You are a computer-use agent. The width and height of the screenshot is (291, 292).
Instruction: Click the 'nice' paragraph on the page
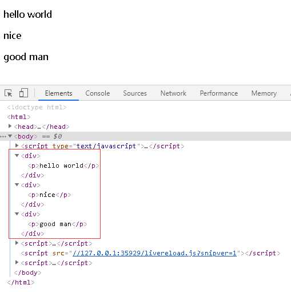click(13, 35)
